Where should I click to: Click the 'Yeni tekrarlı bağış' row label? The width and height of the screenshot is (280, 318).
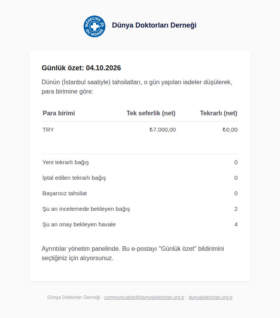(x=66, y=162)
